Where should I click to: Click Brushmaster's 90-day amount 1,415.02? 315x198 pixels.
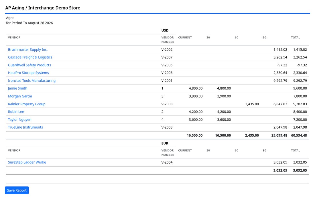coord(280,49)
